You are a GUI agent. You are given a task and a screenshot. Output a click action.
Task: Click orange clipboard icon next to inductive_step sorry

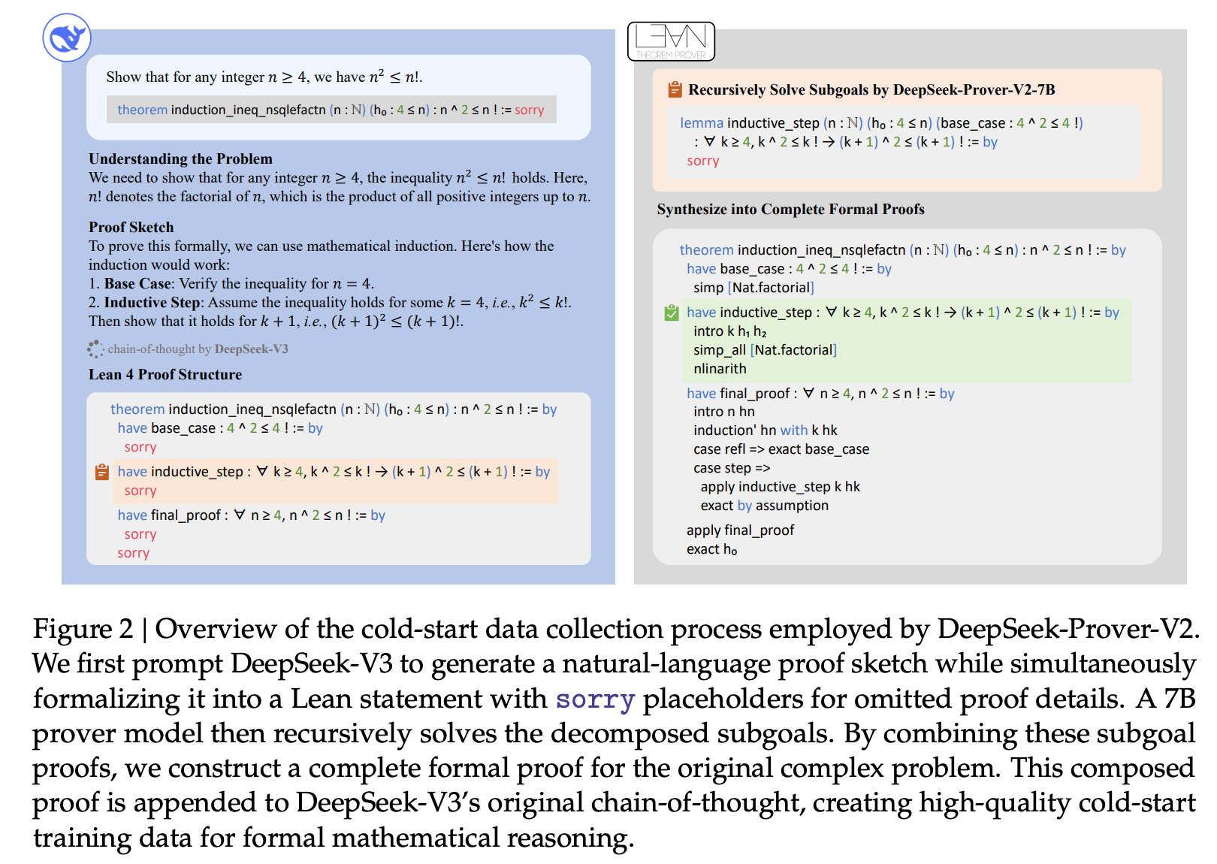[x=102, y=472]
